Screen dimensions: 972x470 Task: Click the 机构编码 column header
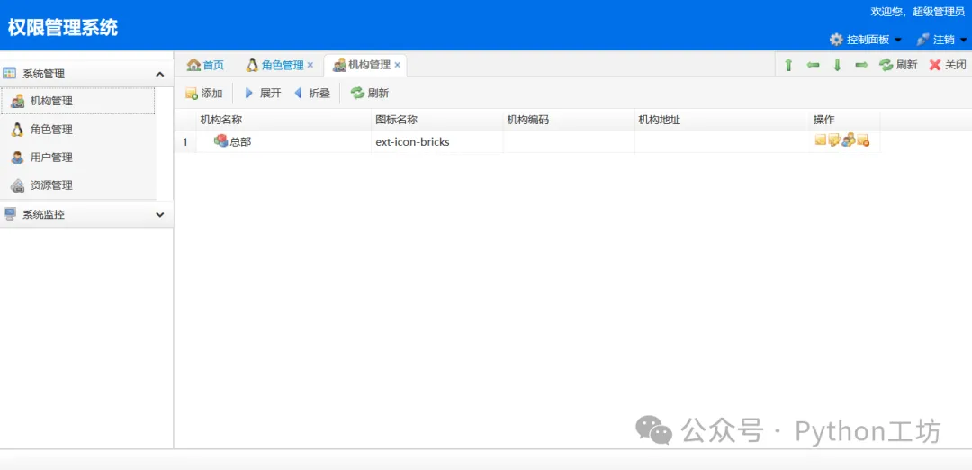click(569, 121)
